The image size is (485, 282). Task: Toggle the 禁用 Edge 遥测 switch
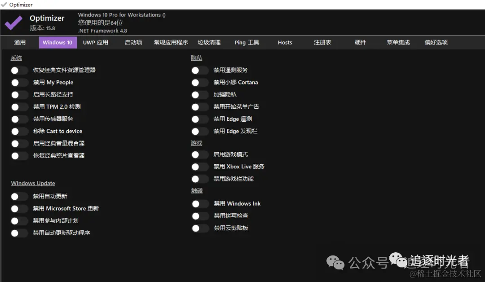click(199, 119)
